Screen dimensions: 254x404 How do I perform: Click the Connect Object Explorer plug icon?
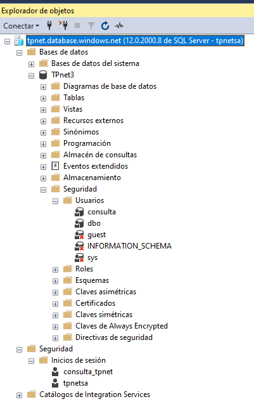(x=49, y=25)
